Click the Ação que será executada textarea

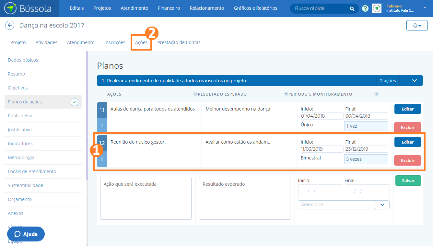point(146,198)
